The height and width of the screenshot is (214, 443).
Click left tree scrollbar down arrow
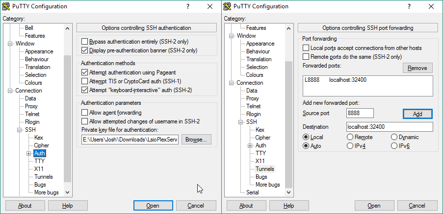67,192
